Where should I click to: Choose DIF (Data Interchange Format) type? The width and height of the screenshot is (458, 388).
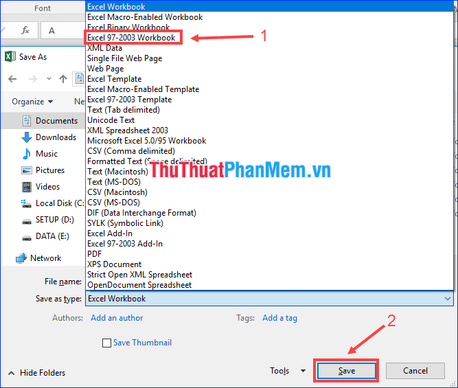pos(269,213)
